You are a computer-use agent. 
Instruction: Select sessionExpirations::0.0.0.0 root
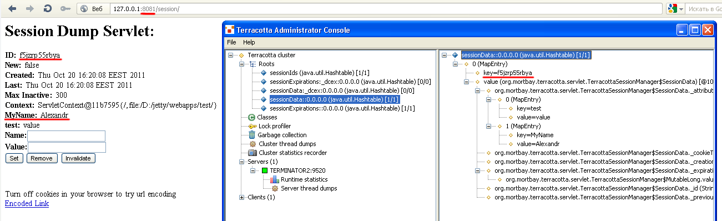coord(342,108)
